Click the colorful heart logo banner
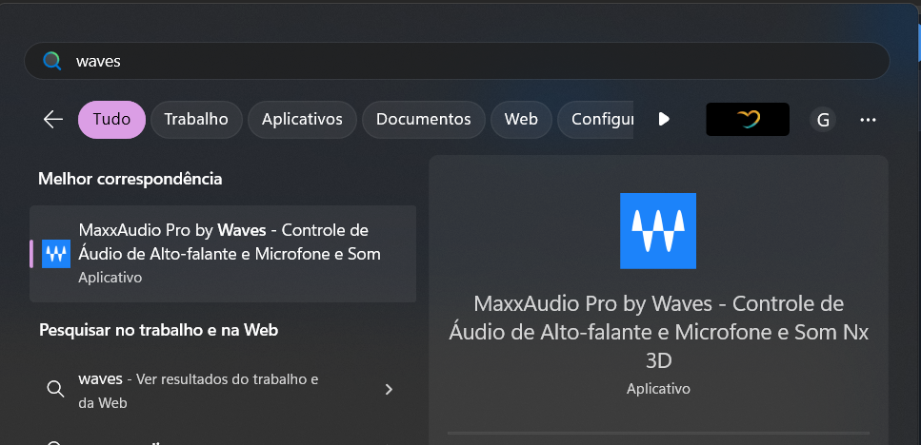Image resolution: width=921 pixels, height=445 pixels. (748, 119)
